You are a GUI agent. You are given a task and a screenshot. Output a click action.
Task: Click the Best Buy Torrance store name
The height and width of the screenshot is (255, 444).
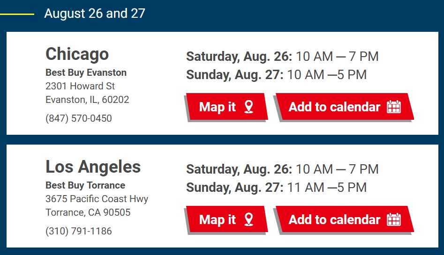(x=85, y=185)
